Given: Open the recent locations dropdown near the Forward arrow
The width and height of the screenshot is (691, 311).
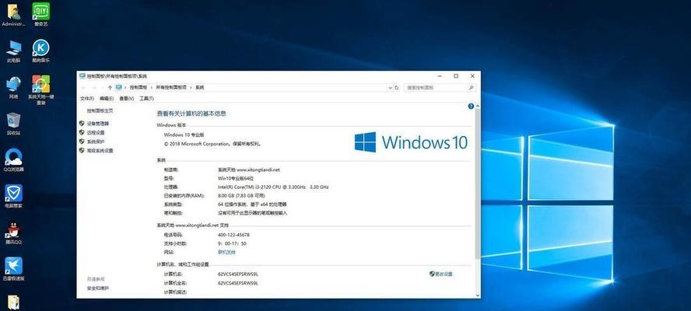Looking at the screenshot, I should pos(102,88).
